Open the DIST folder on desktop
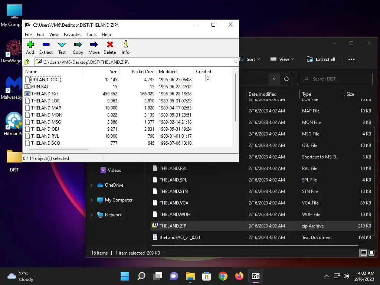 14,161
